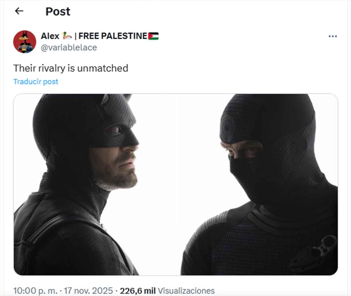Click the Post heading at top

(x=58, y=11)
